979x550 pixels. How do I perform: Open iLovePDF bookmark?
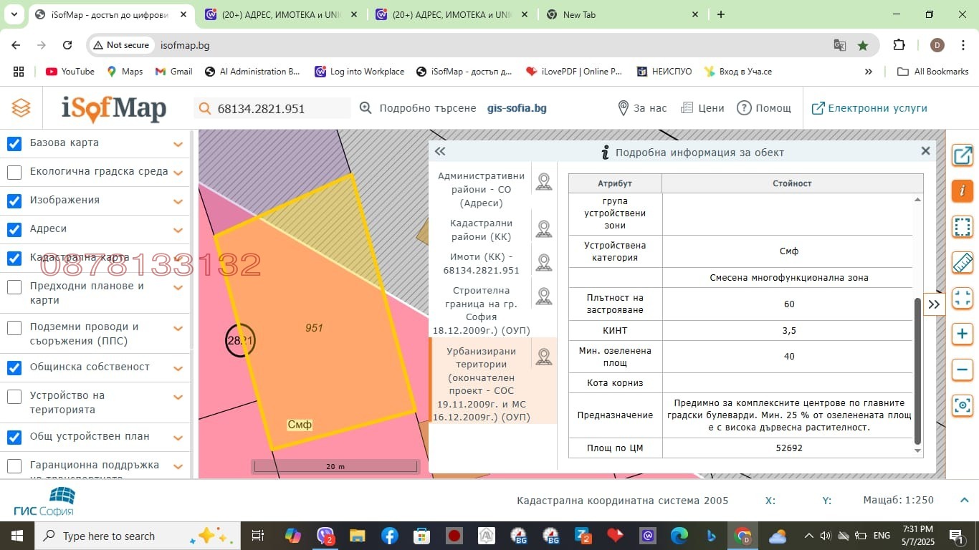[574, 72]
